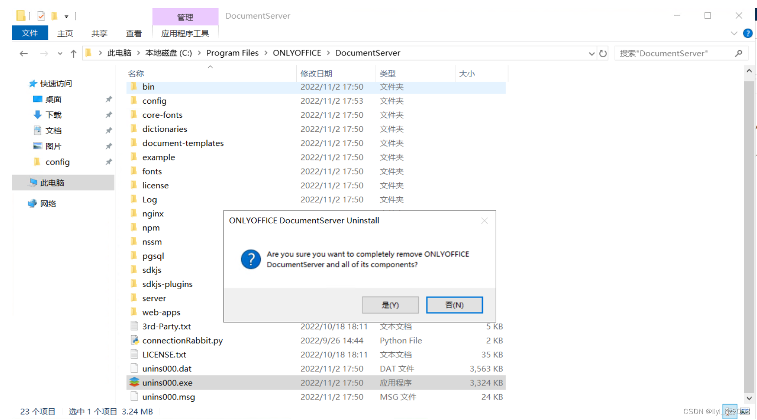Viewport: 757px width, 420px height.
Task: Select the core-fonts folder icon
Action: tap(134, 115)
